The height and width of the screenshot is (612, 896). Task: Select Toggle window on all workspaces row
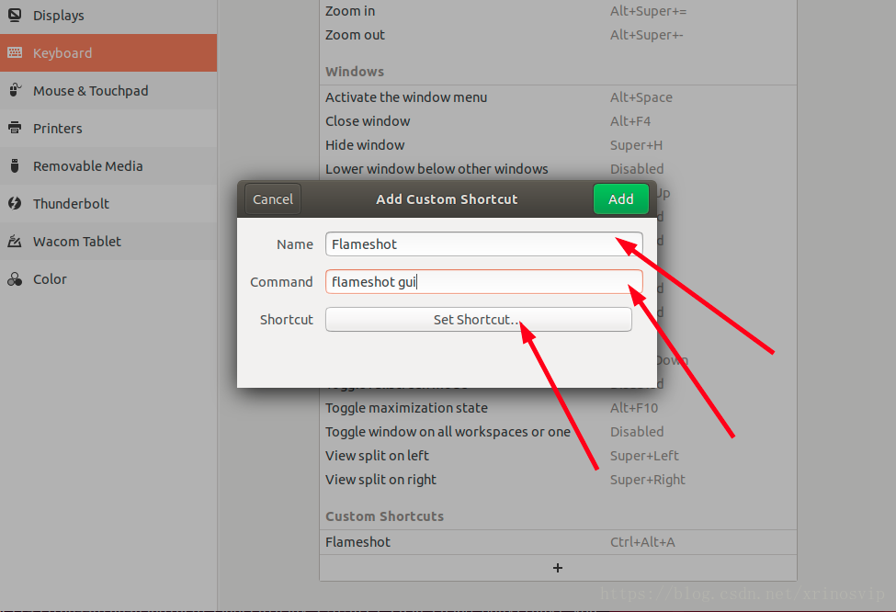point(558,432)
